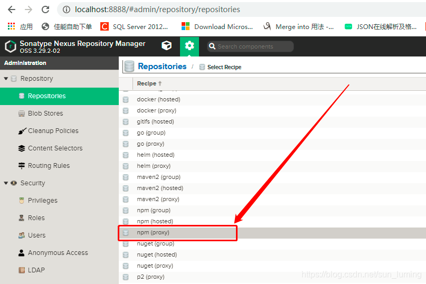Select the nuget (group) recipe

pyautogui.click(x=272, y=244)
